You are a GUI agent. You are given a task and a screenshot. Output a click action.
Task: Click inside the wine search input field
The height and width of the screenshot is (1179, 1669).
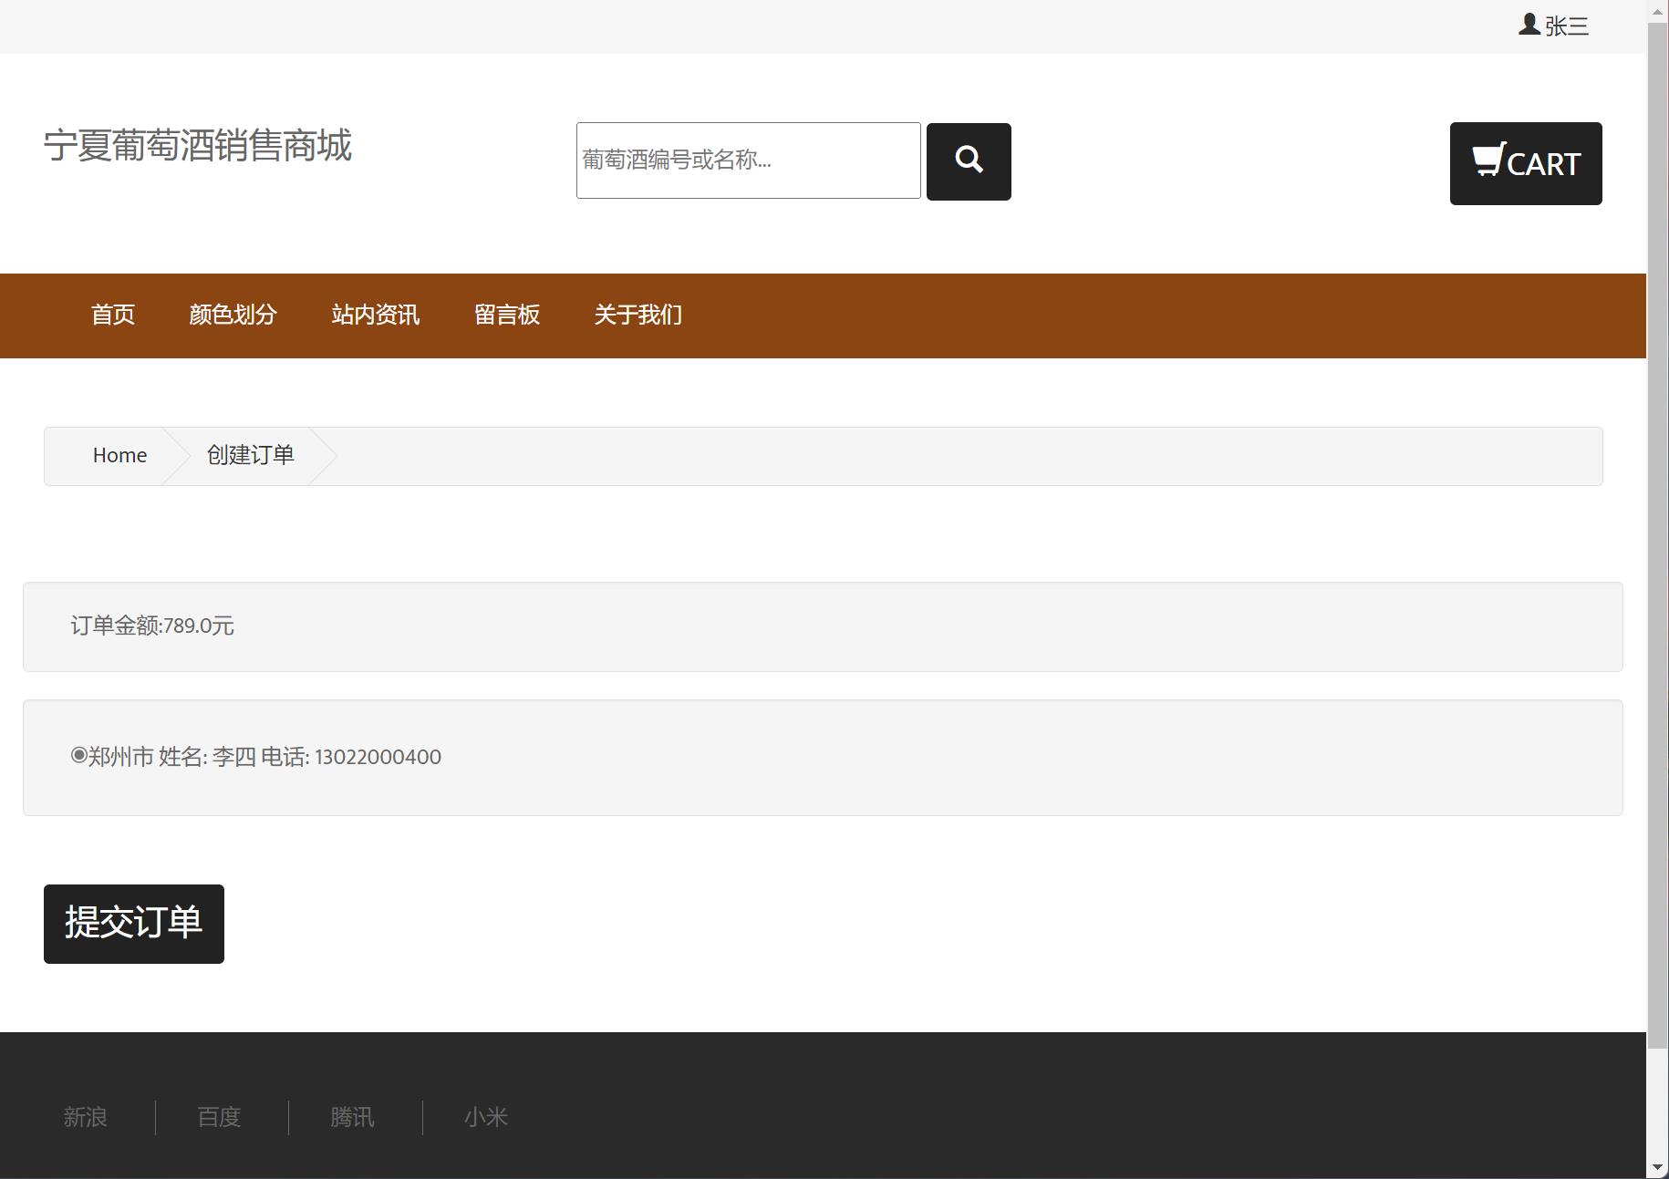click(747, 160)
